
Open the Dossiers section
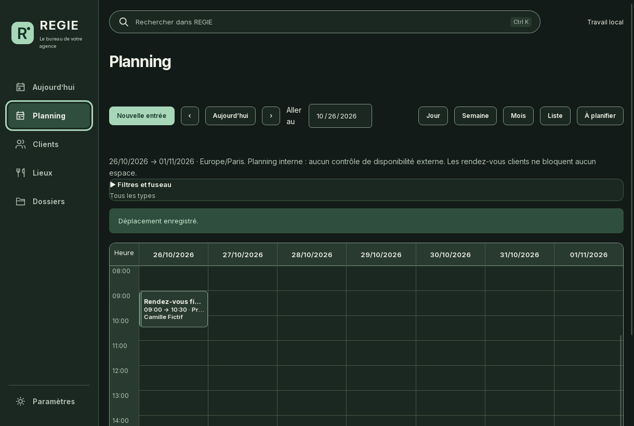(49, 201)
